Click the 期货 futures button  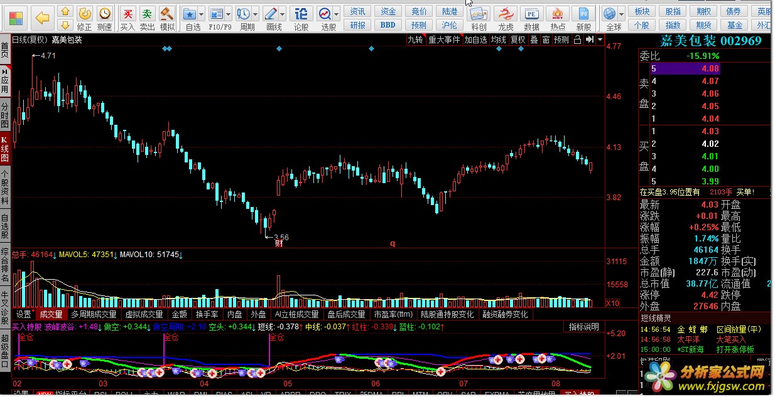pos(704,25)
